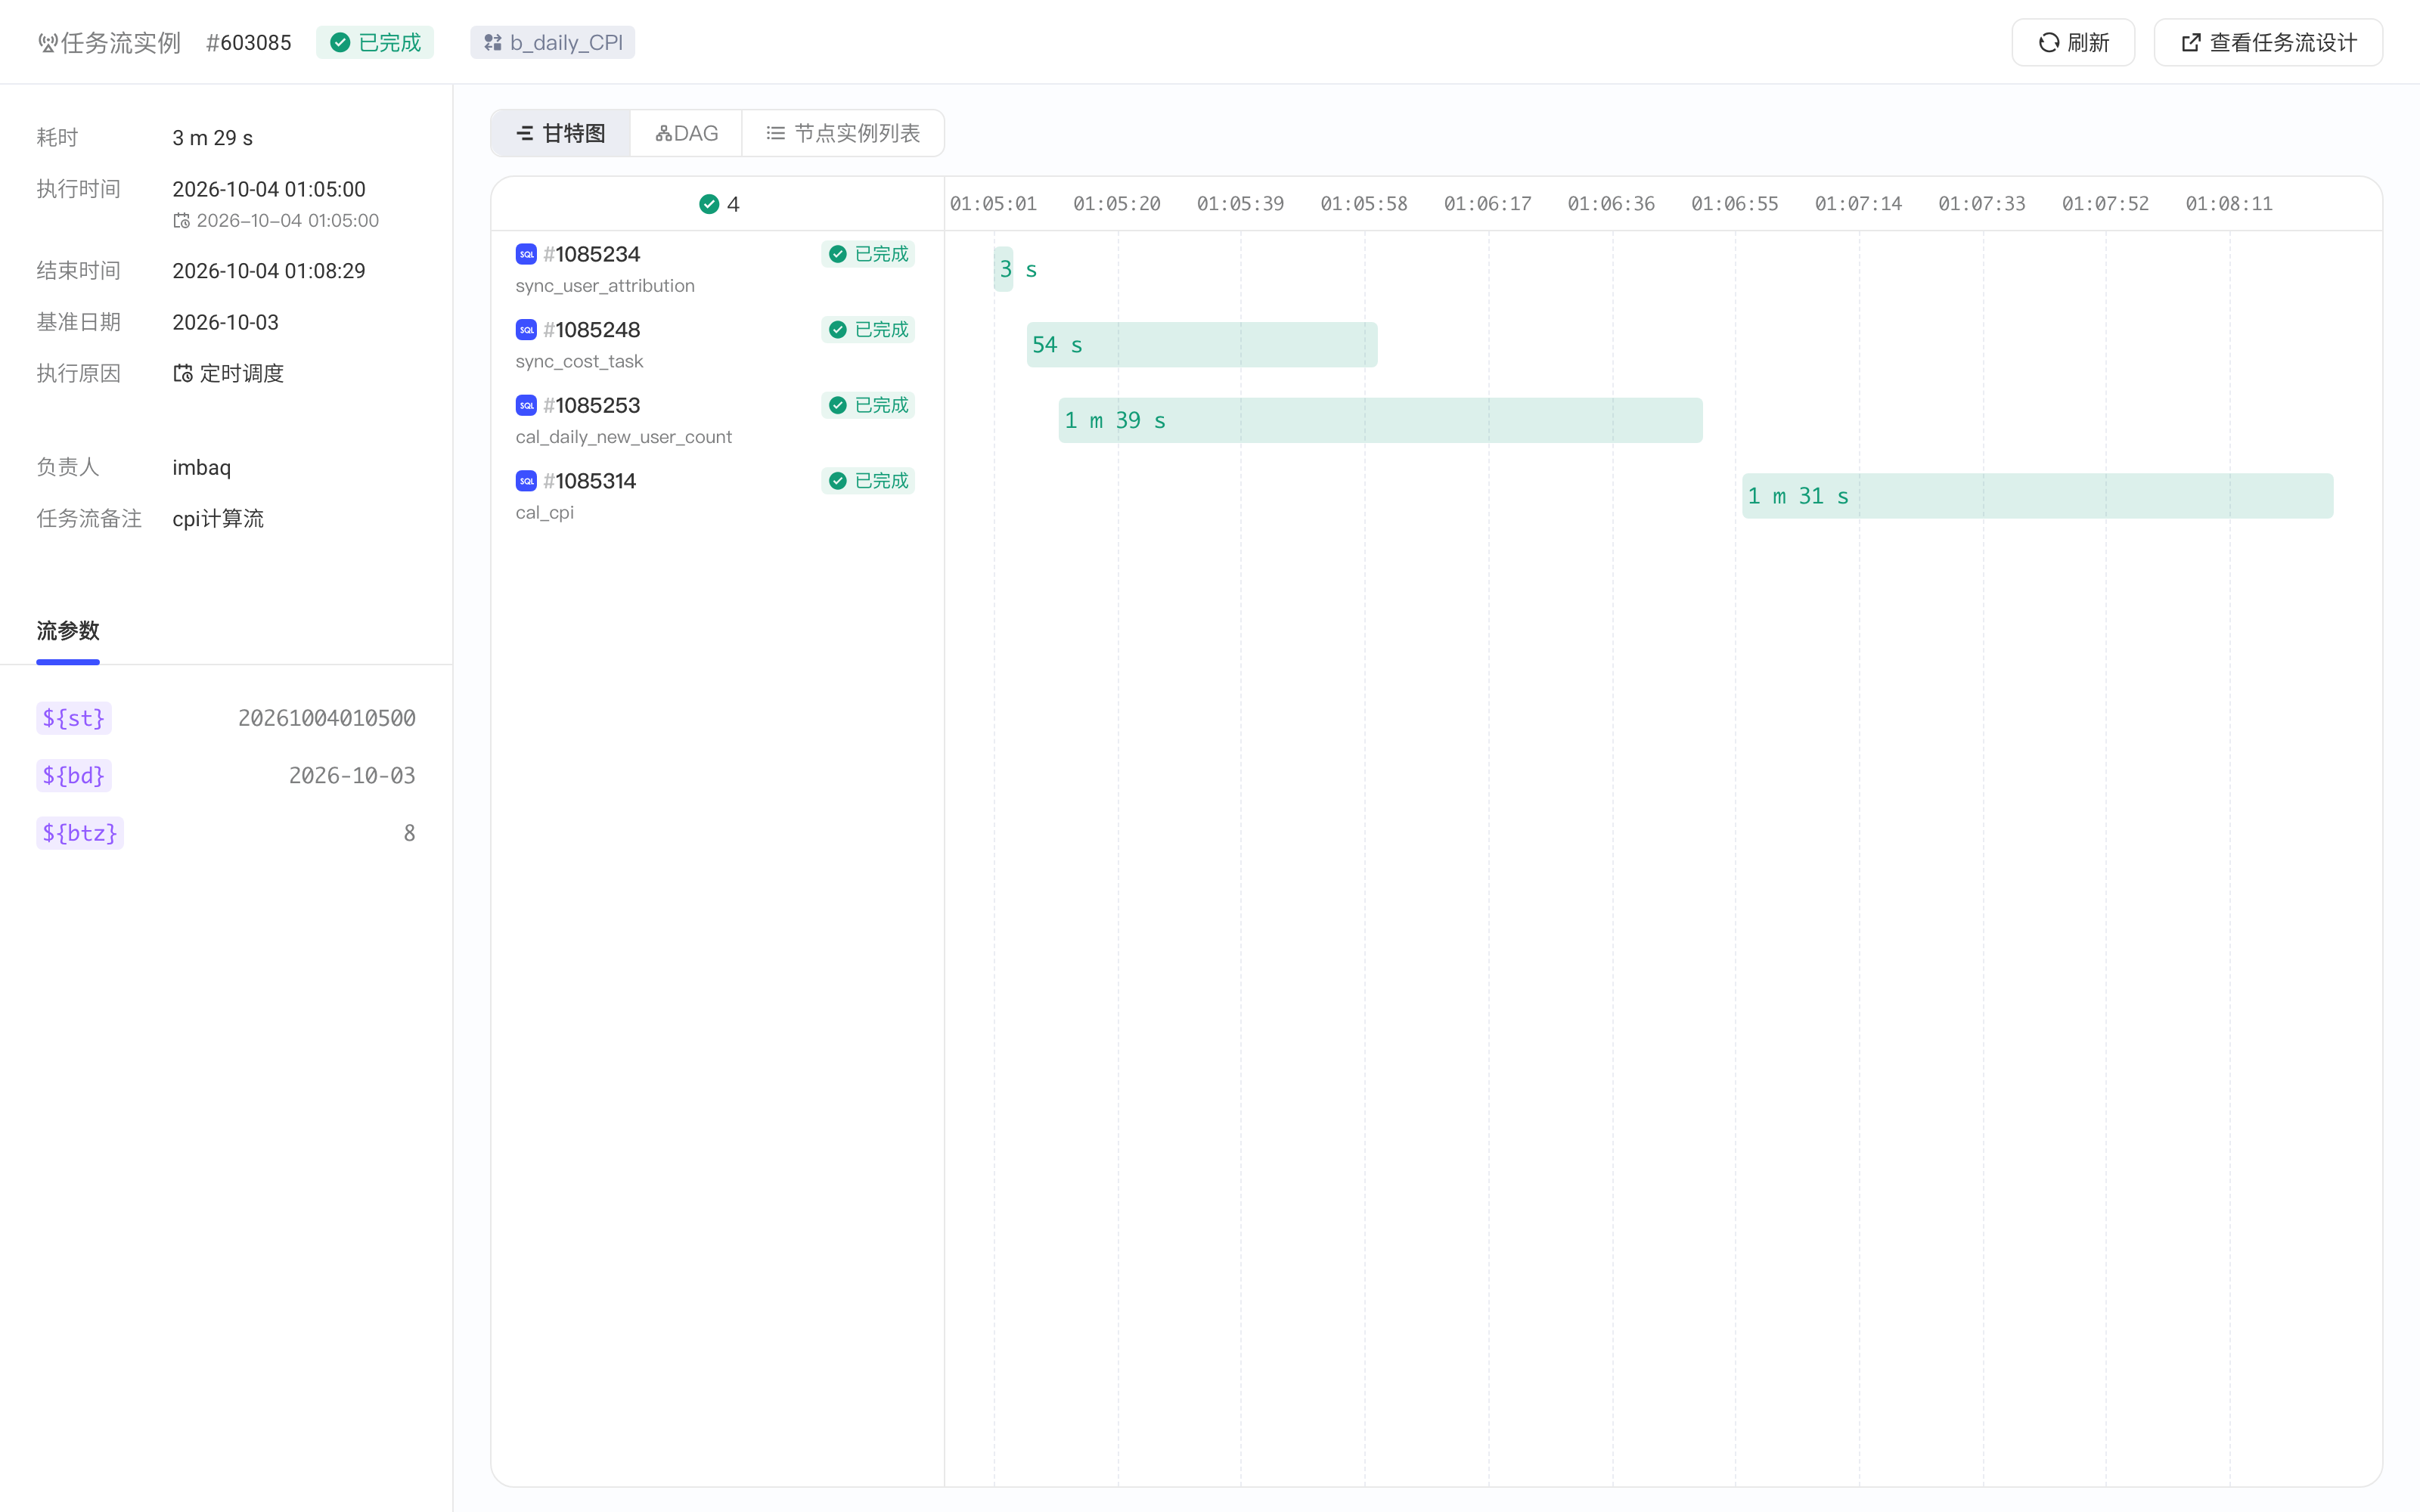Open 查看任务流设计 button

[2268, 43]
